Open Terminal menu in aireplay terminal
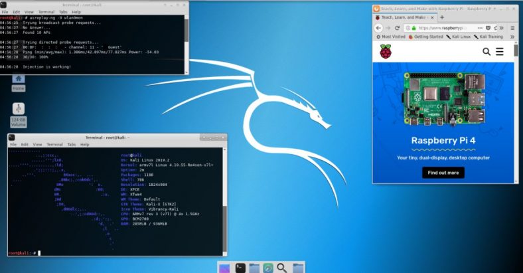Screen dimensions: 523x273 point(46,12)
